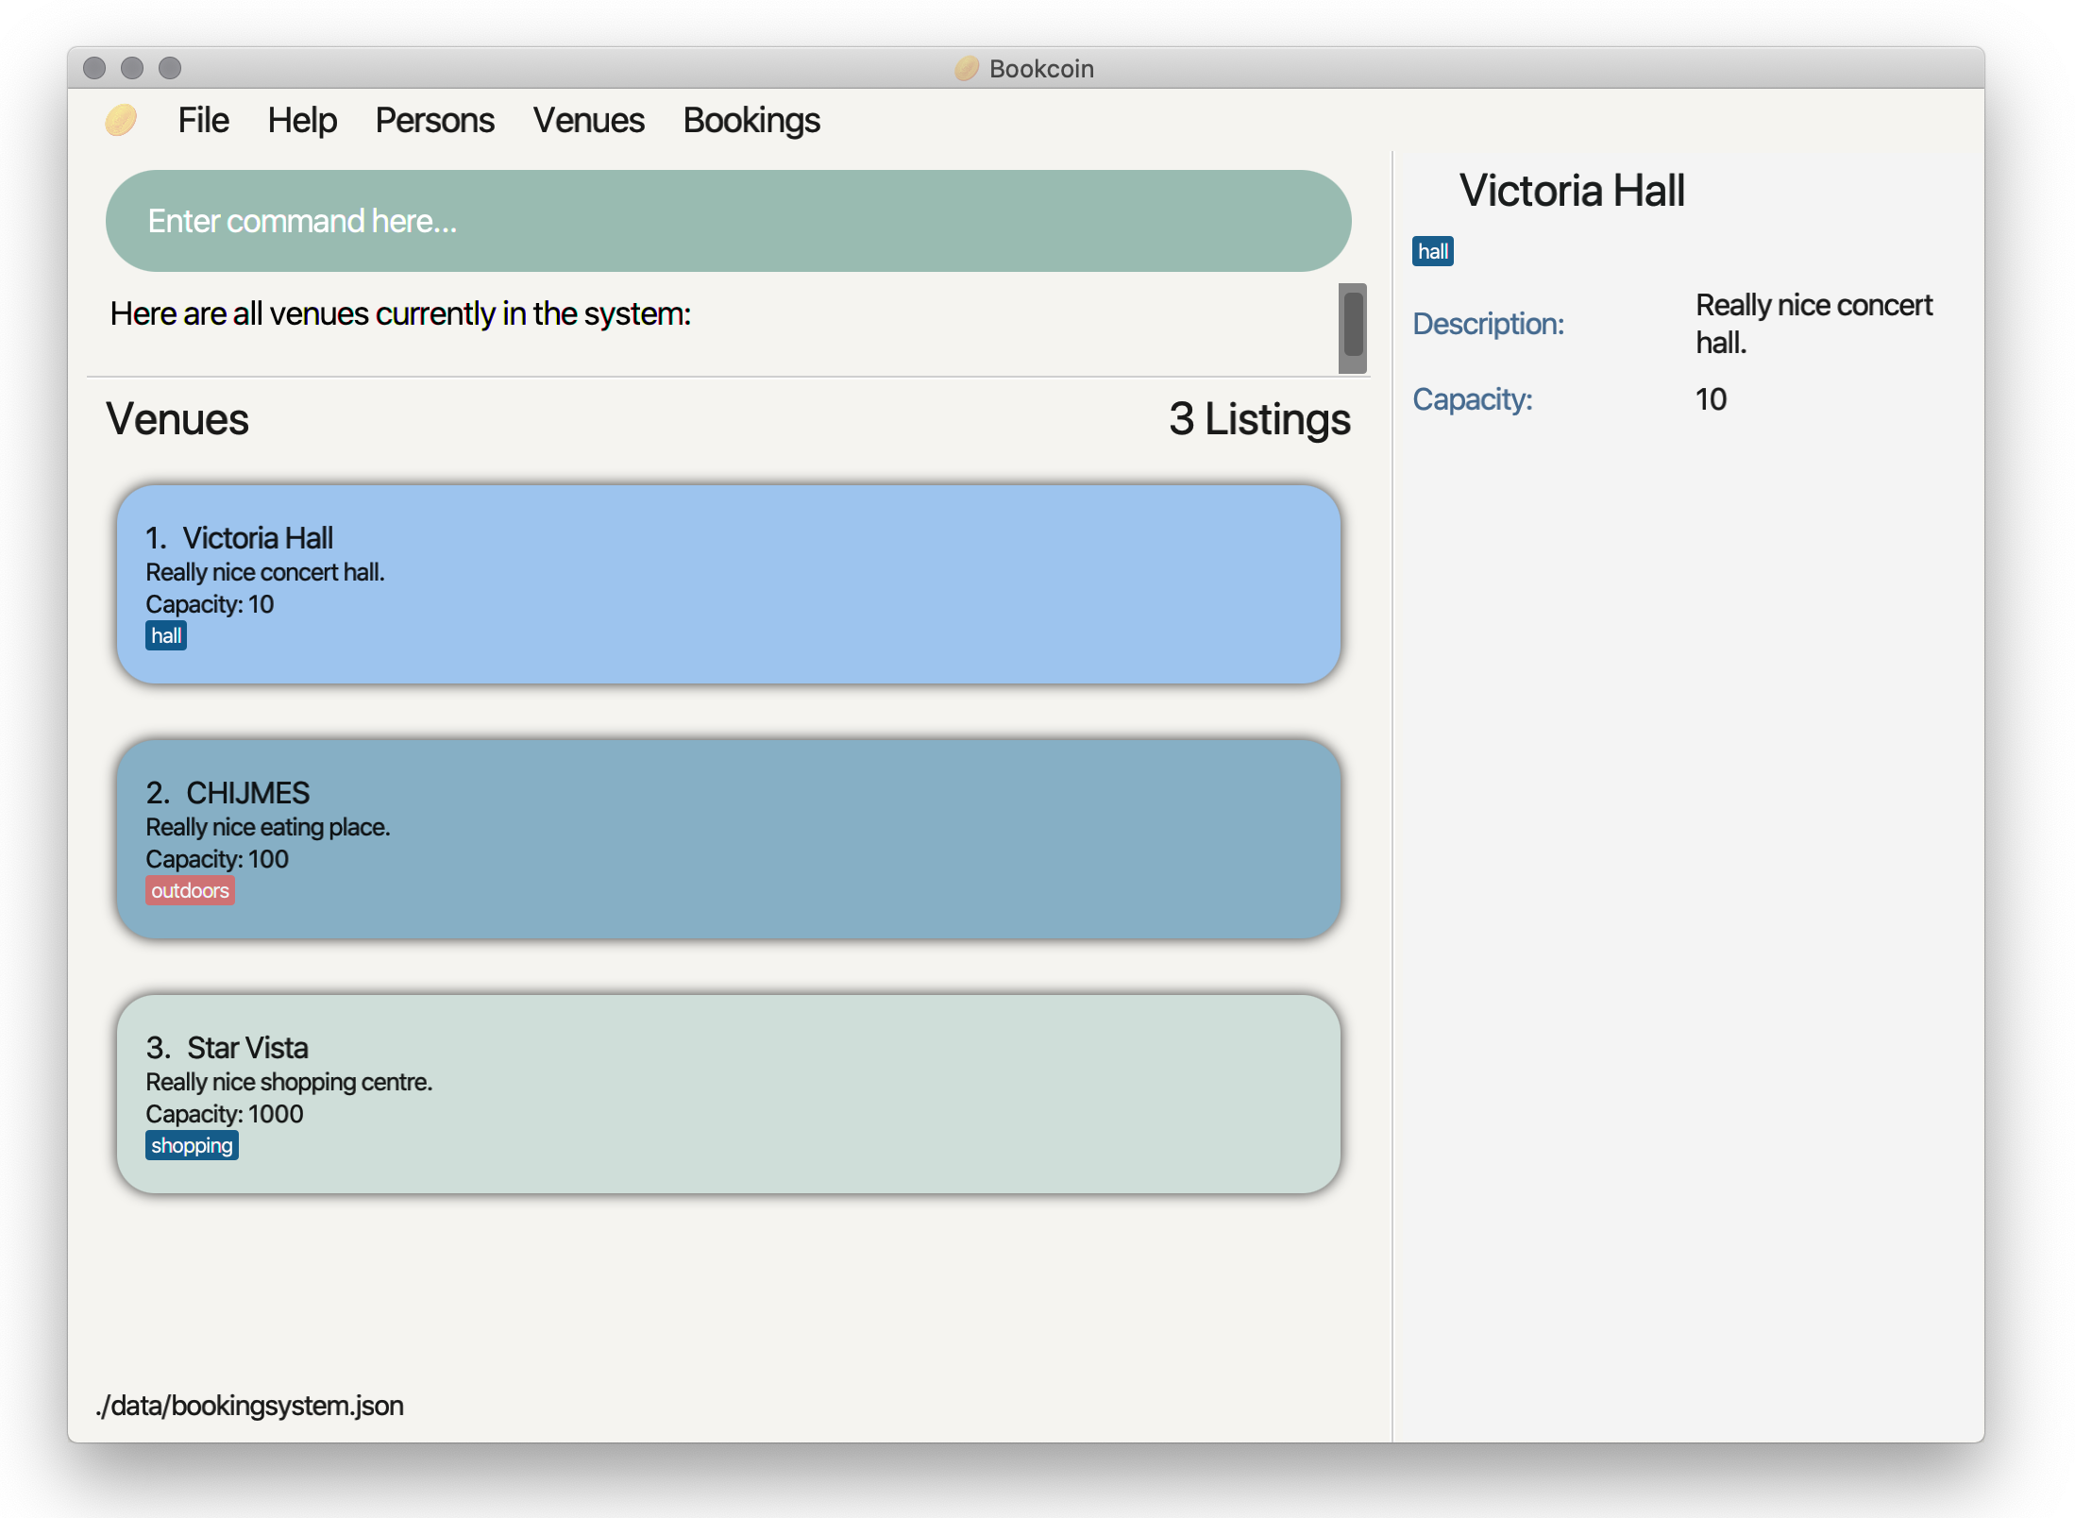Click 'Really nice shopping centre.' description text

pyautogui.click(x=289, y=1082)
